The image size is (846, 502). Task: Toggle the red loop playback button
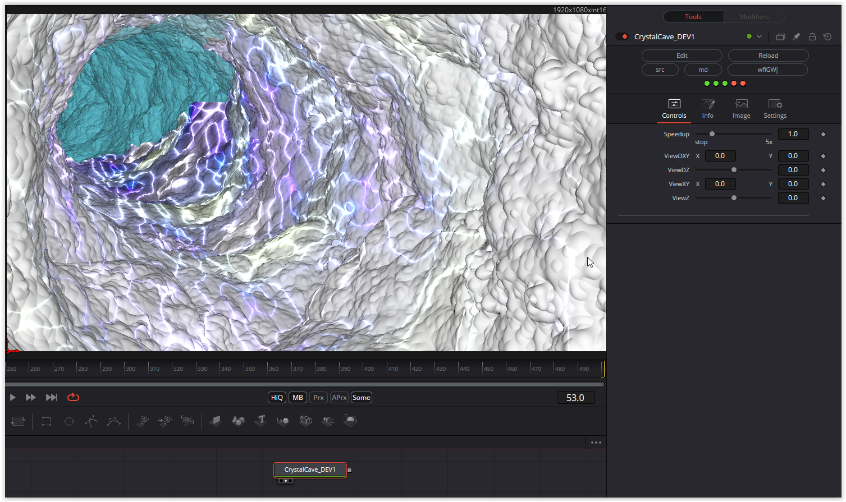coord(74,397)
